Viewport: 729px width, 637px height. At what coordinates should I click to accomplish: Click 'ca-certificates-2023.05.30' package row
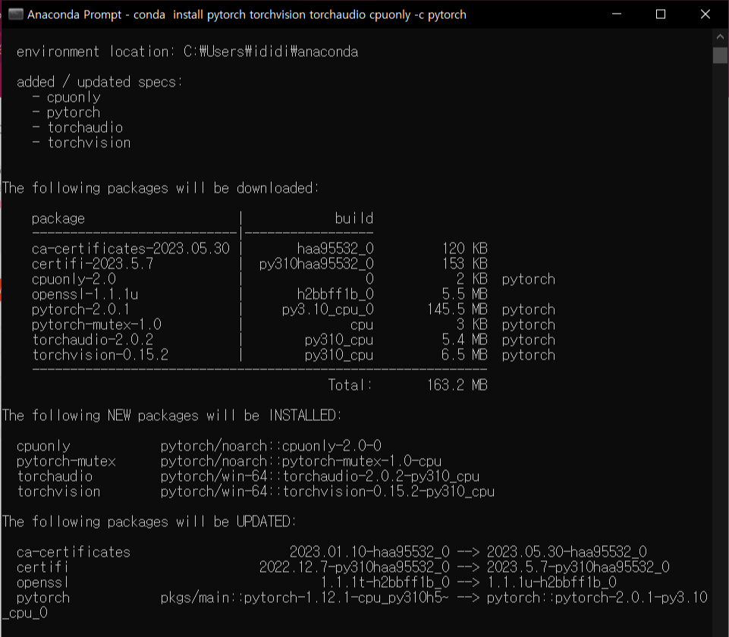[259, 249]
